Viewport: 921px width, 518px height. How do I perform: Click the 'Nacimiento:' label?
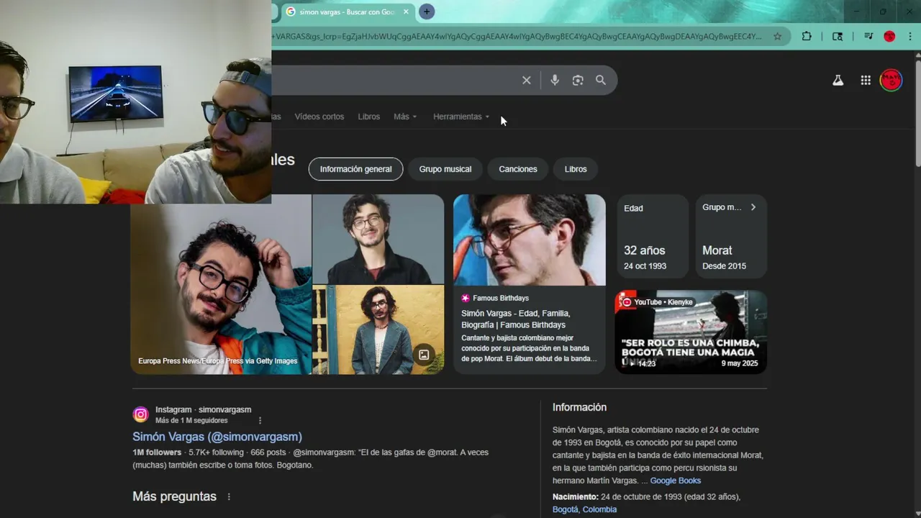point(576,496)
